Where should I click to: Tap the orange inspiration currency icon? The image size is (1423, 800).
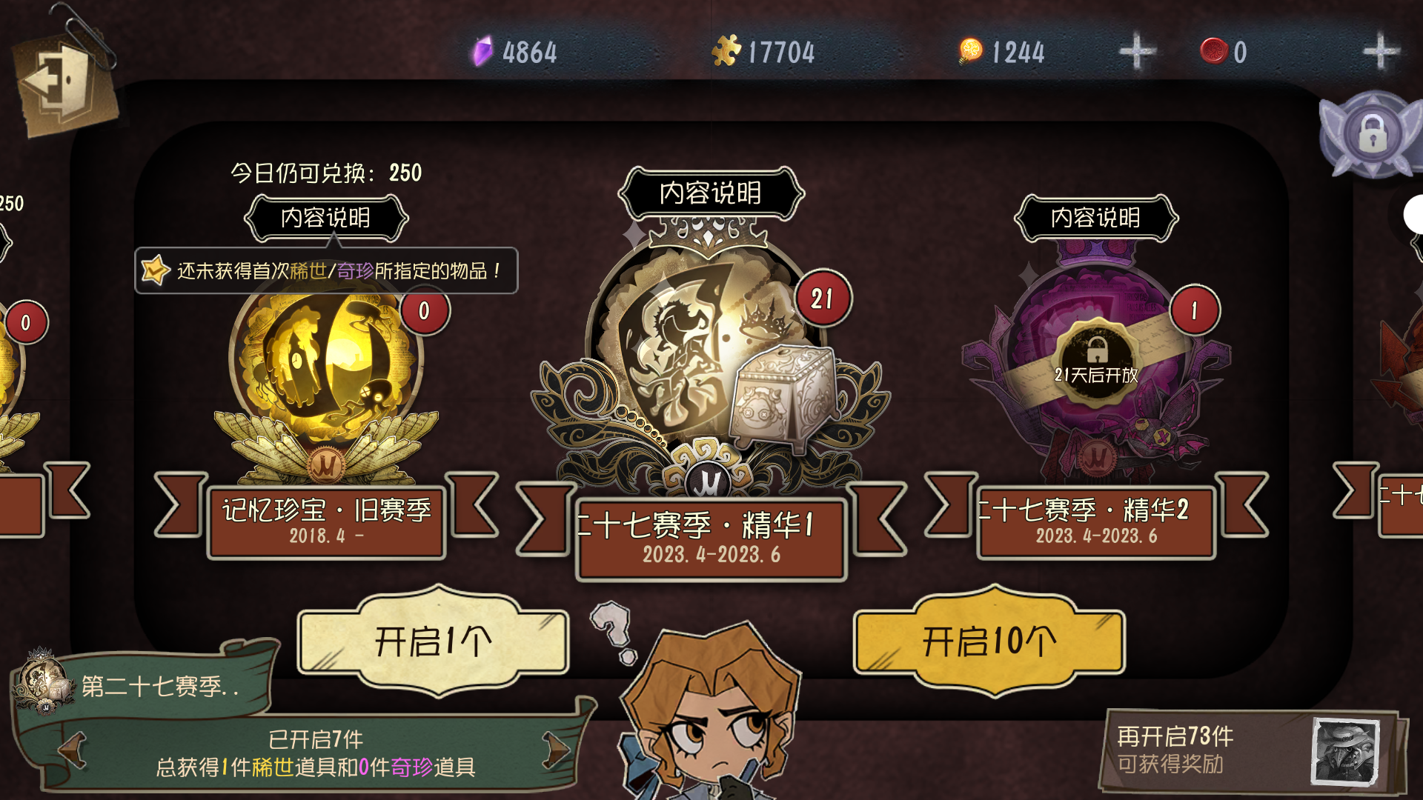tap(970, 50)
